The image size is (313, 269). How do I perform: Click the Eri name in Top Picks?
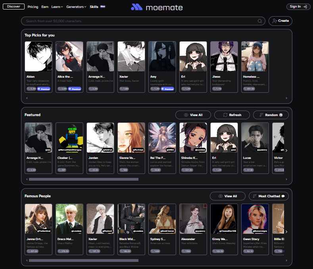183,77
